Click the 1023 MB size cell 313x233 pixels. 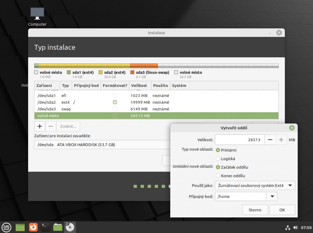[x=139, y=95]
